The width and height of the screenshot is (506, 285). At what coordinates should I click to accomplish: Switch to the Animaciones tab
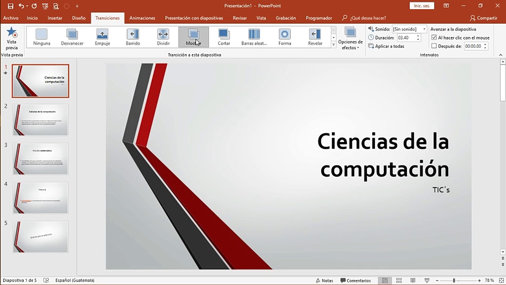142,18
